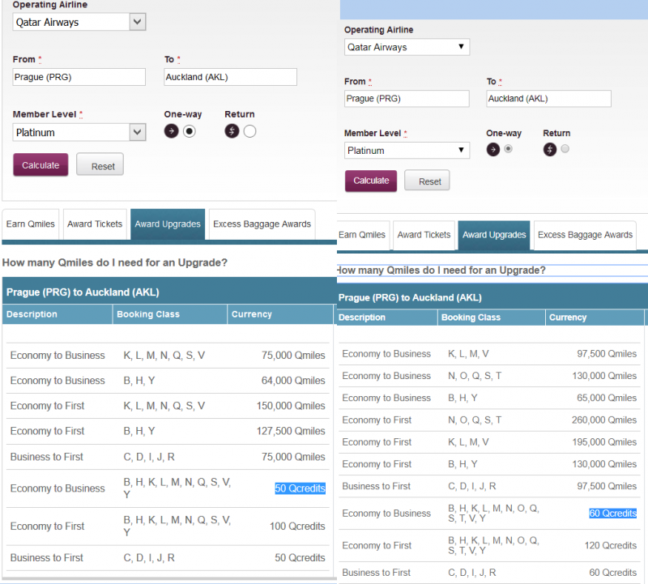Select the Return radio button in right panel
Screen dimensions: 648x584
(x=565, y=148)
